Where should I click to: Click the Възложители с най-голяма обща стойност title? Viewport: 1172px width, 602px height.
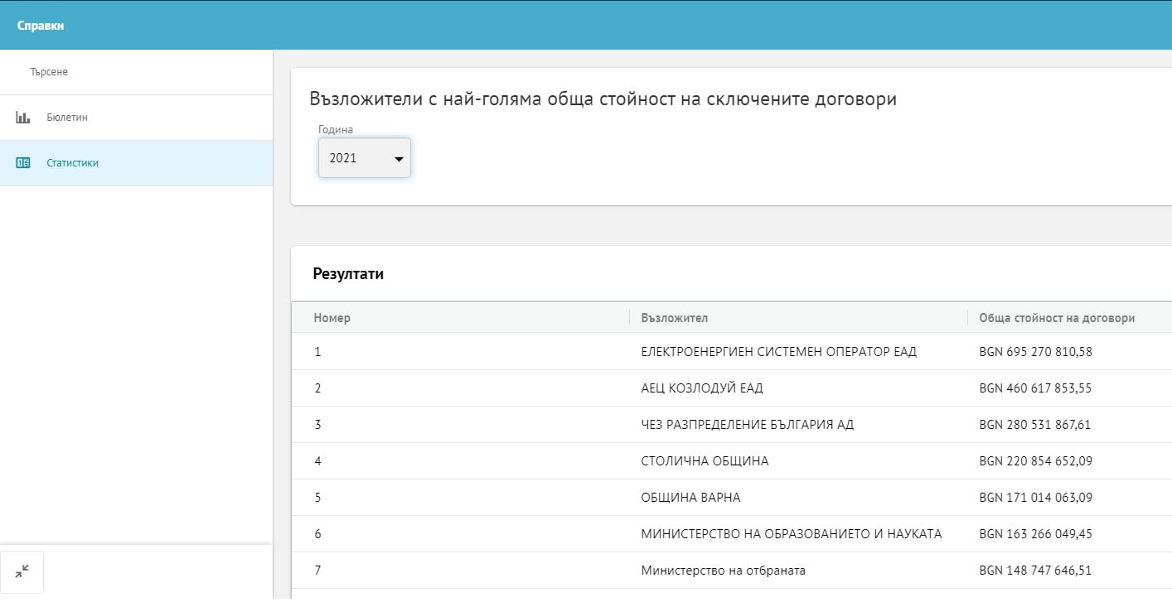[603, 99]
